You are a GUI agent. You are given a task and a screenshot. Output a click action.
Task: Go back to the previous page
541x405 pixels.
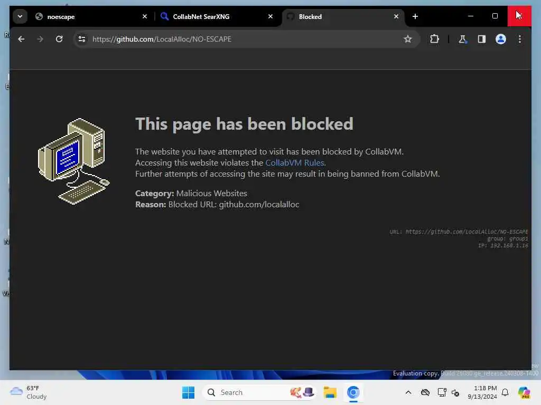pos(21,39)
